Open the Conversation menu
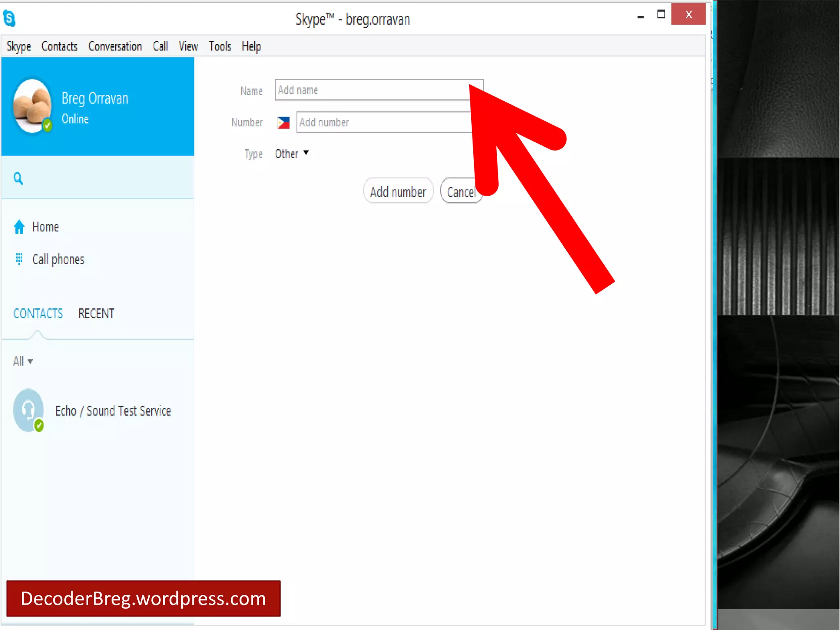The height and width of the screenshot is (630, 840). click(x=115, y=46)
